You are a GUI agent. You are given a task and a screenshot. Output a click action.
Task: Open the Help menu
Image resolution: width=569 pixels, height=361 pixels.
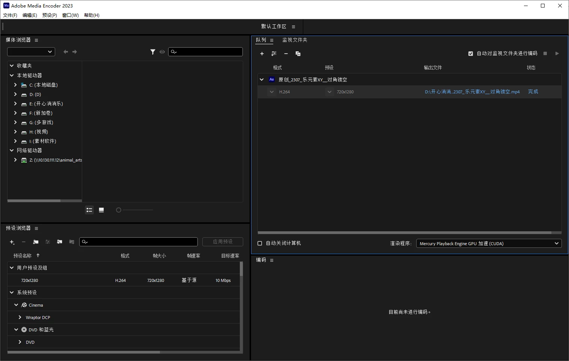tap(92, 15)
